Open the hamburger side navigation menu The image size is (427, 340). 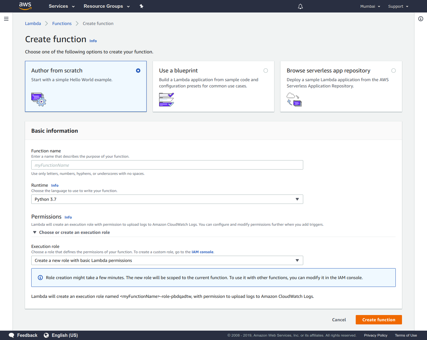pos(6,19)
